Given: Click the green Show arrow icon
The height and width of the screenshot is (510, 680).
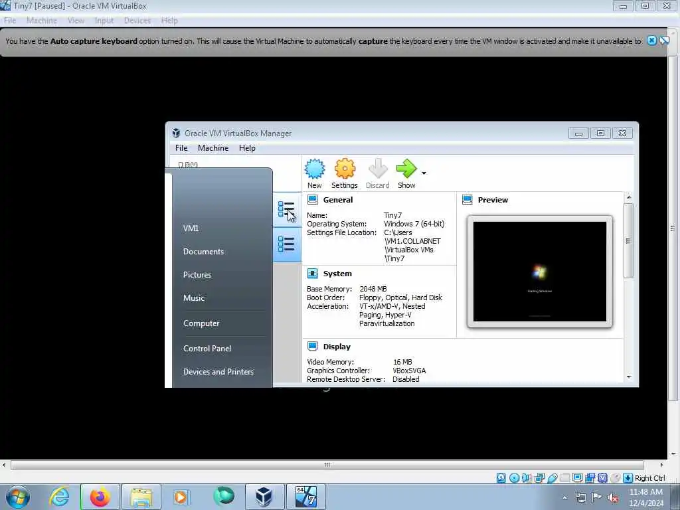Looking at the screenshot, I should 406,169.
